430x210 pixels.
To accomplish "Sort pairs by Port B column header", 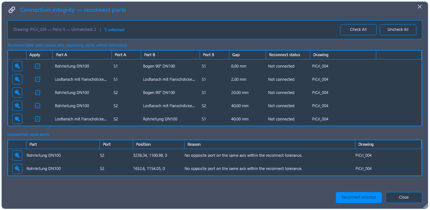I will pyautogui.click(x=215, y=55).
